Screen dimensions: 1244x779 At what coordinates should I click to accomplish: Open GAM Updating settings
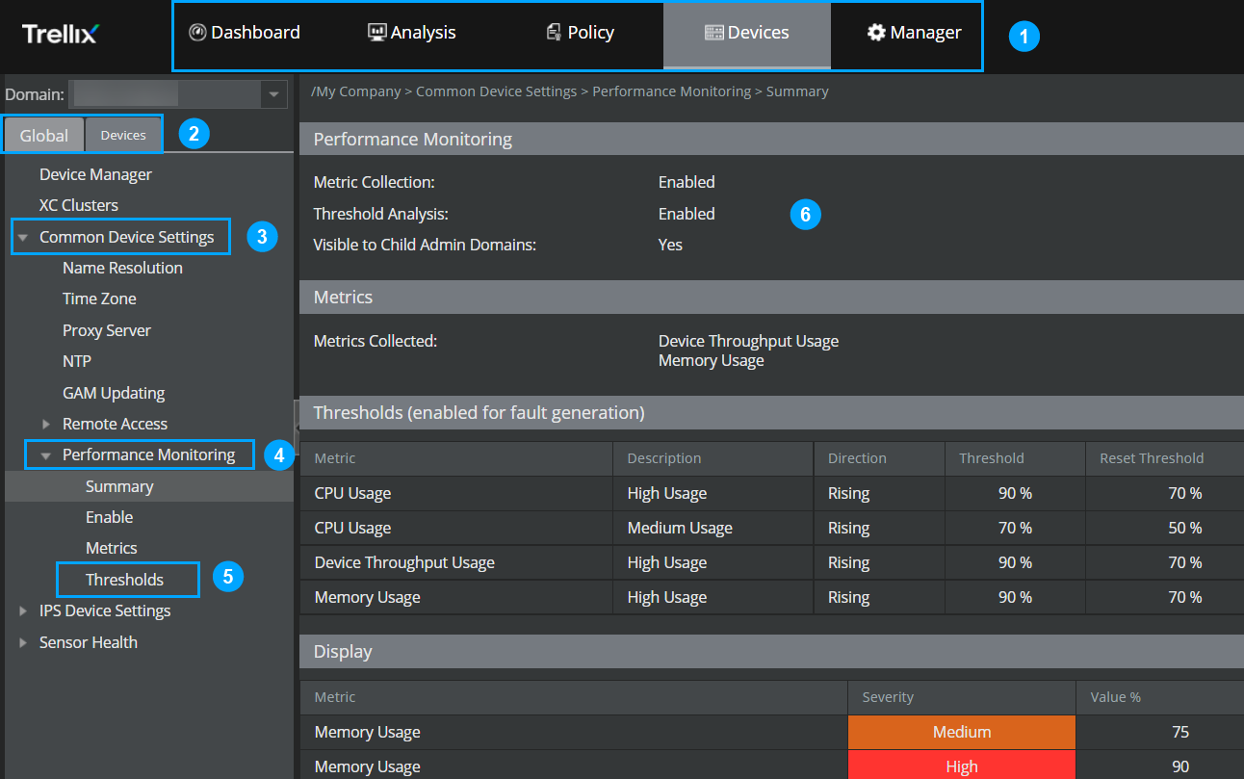pyautogui.click(x=114, y=394)
